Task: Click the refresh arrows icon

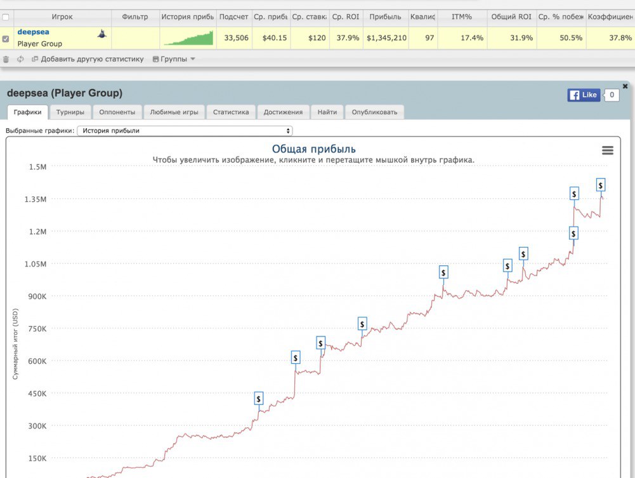Action: [x=20, y=59]
